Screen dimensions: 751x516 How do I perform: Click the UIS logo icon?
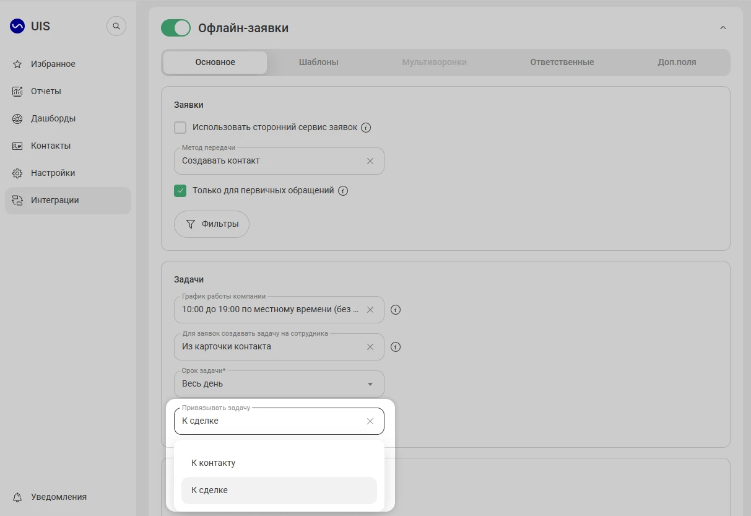[17, 26]
